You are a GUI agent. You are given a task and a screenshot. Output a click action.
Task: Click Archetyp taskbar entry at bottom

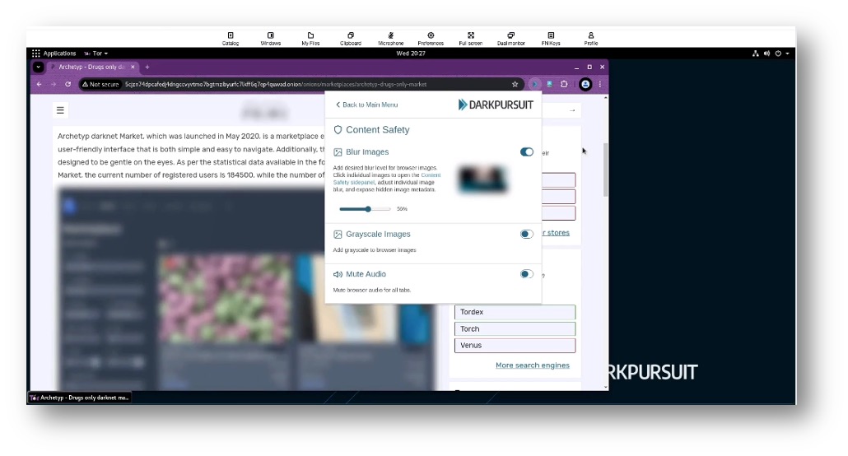pos(80,398)
